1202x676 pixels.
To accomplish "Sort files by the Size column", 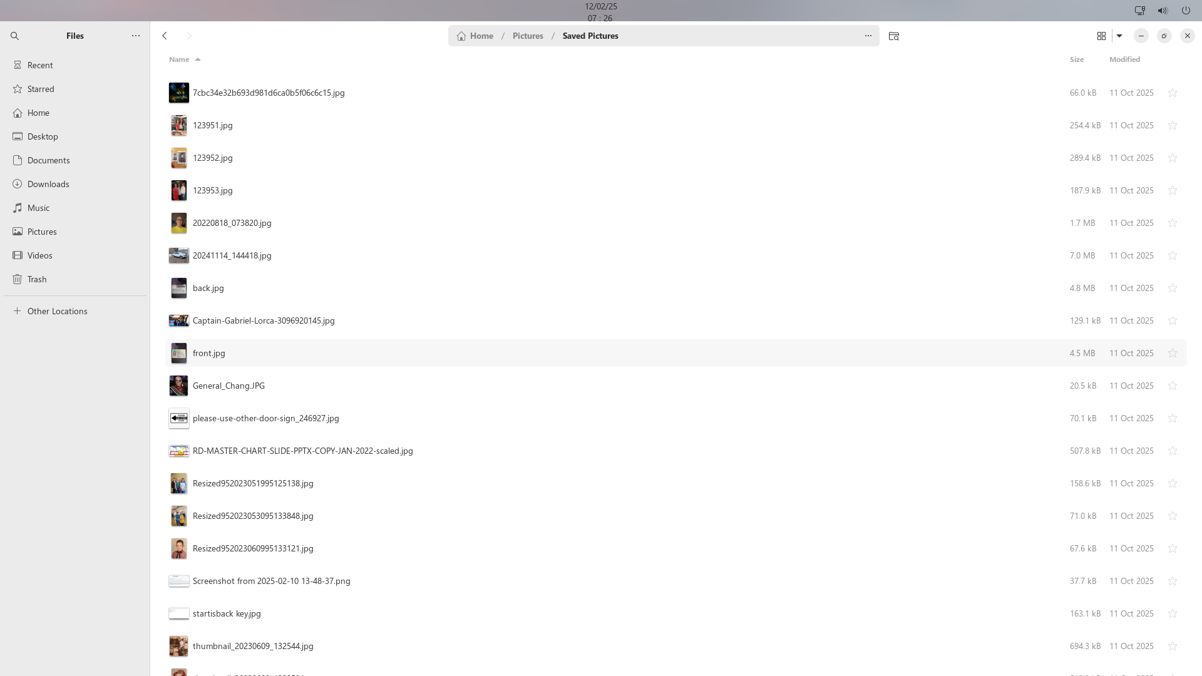I will click(x=1076, y=59).
